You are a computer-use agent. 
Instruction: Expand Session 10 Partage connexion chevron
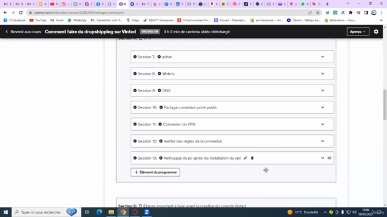pos(322,107)
